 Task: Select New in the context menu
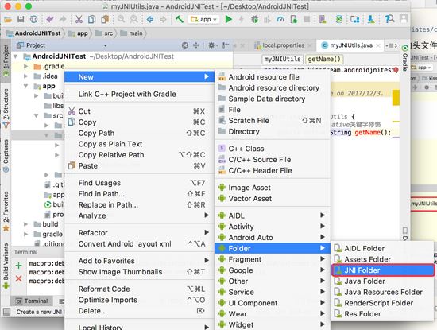tap(139, 77)
